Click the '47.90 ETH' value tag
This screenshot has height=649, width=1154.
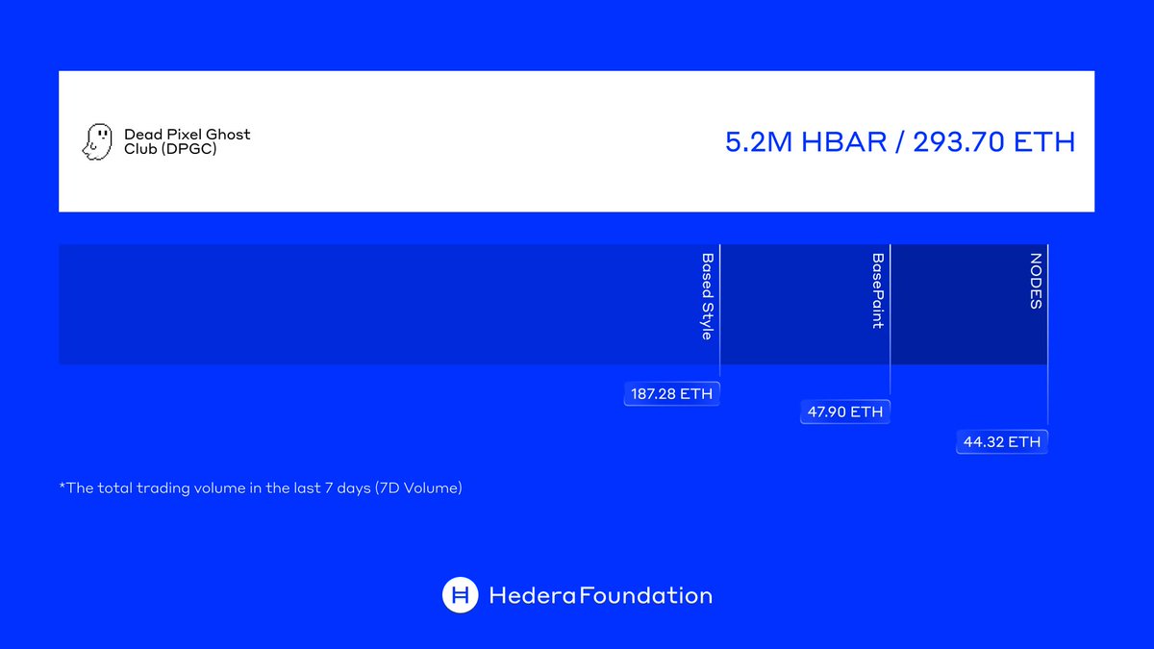point(845,412)
